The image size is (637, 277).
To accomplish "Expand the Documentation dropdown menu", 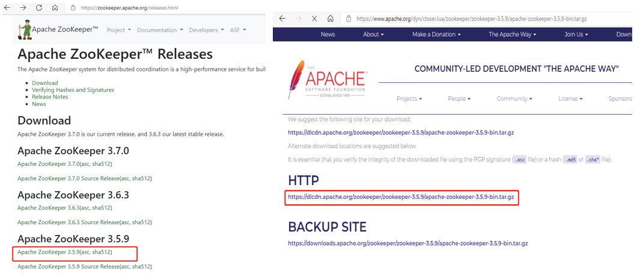I will (160, 30).
